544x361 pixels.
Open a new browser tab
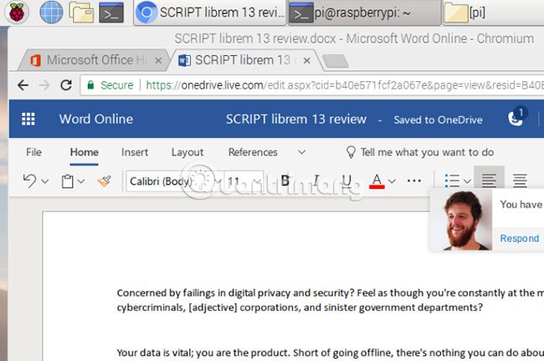pos(335,61)
